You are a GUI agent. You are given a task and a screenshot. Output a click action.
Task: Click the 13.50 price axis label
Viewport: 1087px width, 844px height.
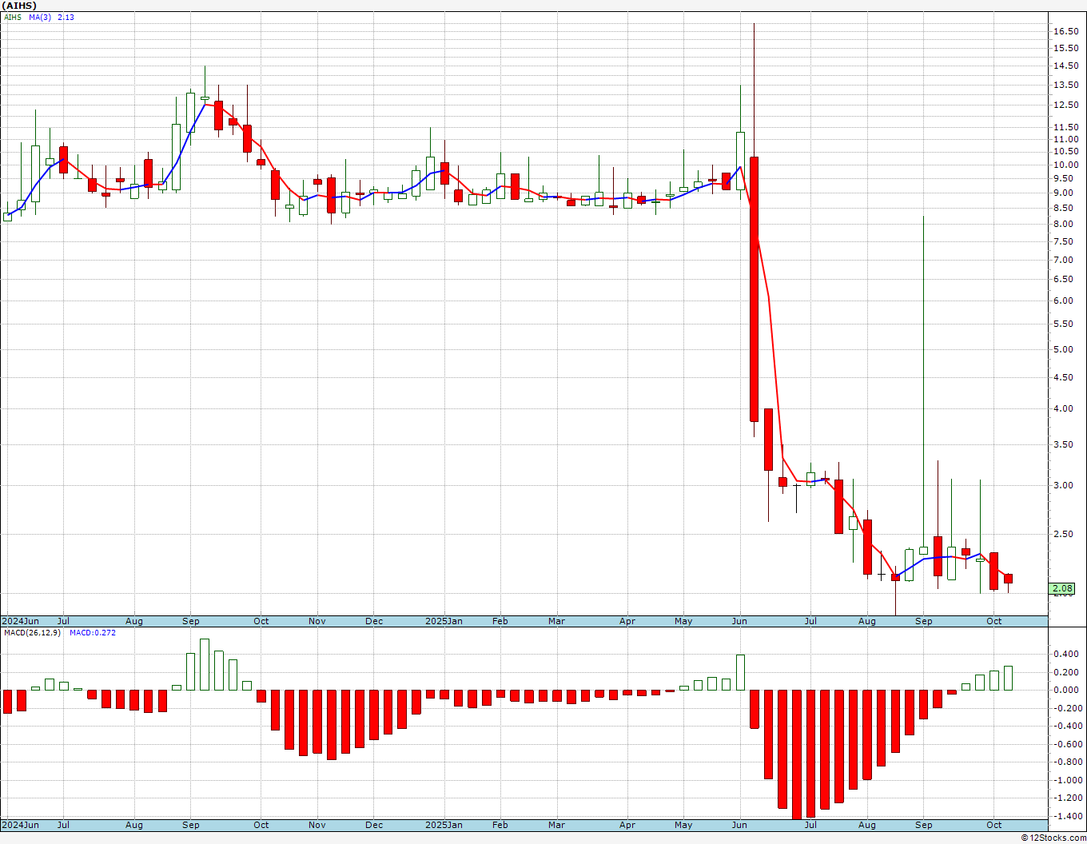(x=1065, y=85)
